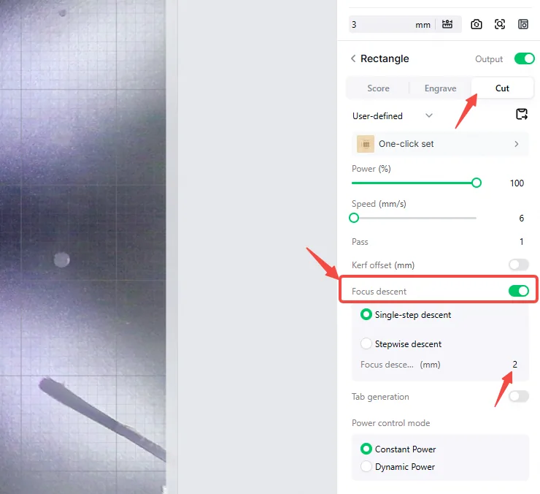This screenshot has height=494, width=540.
Task: Select Stepwise descent radio option
Action: coord(366,343)
